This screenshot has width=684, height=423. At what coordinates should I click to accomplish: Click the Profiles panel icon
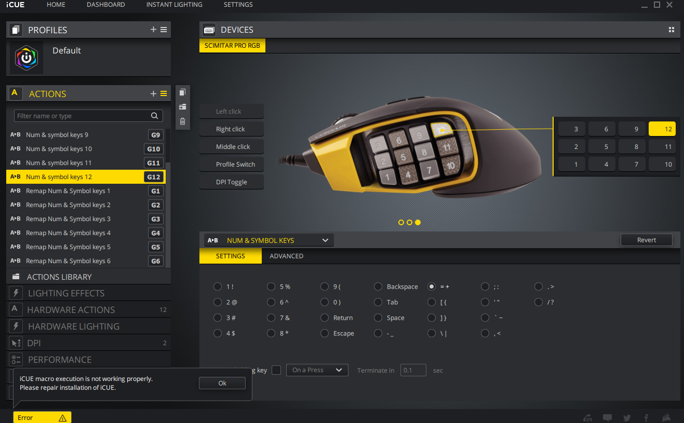[16, 30]
